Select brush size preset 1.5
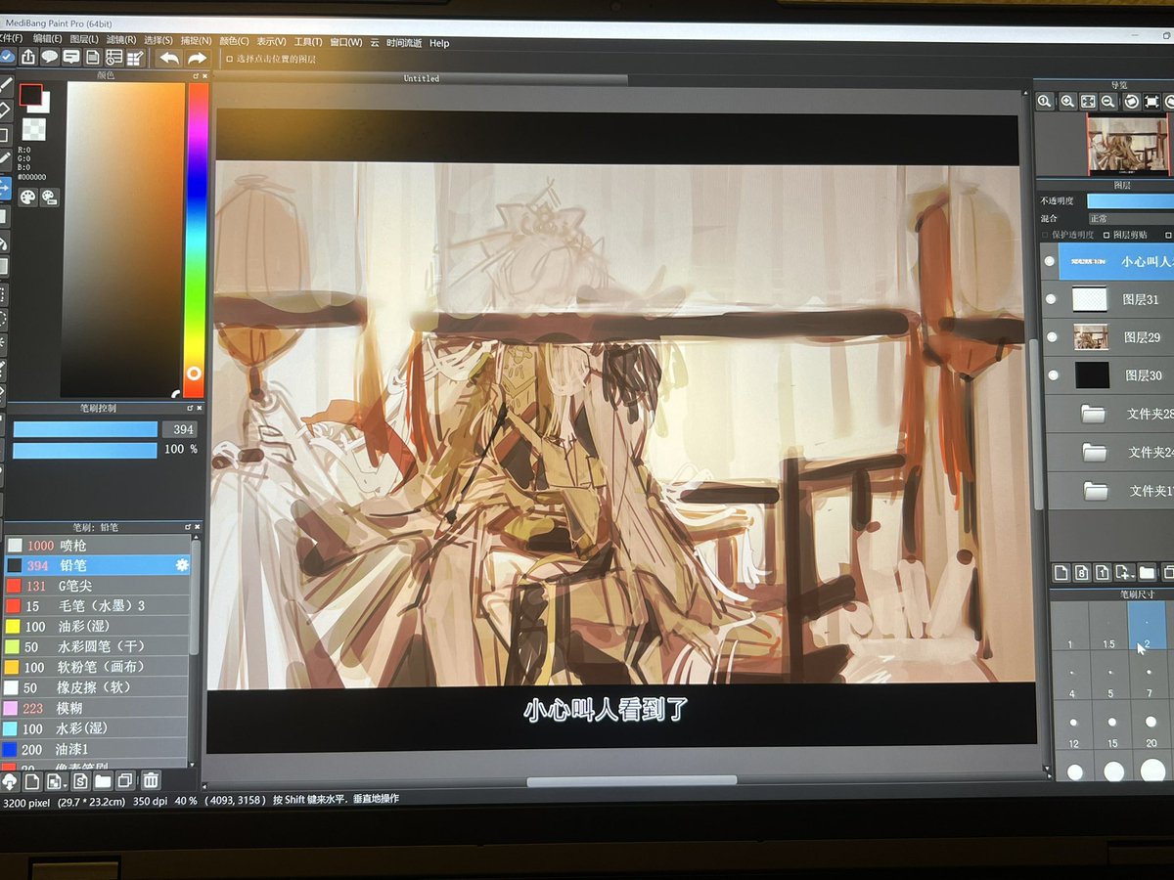 pos(1108,626)
